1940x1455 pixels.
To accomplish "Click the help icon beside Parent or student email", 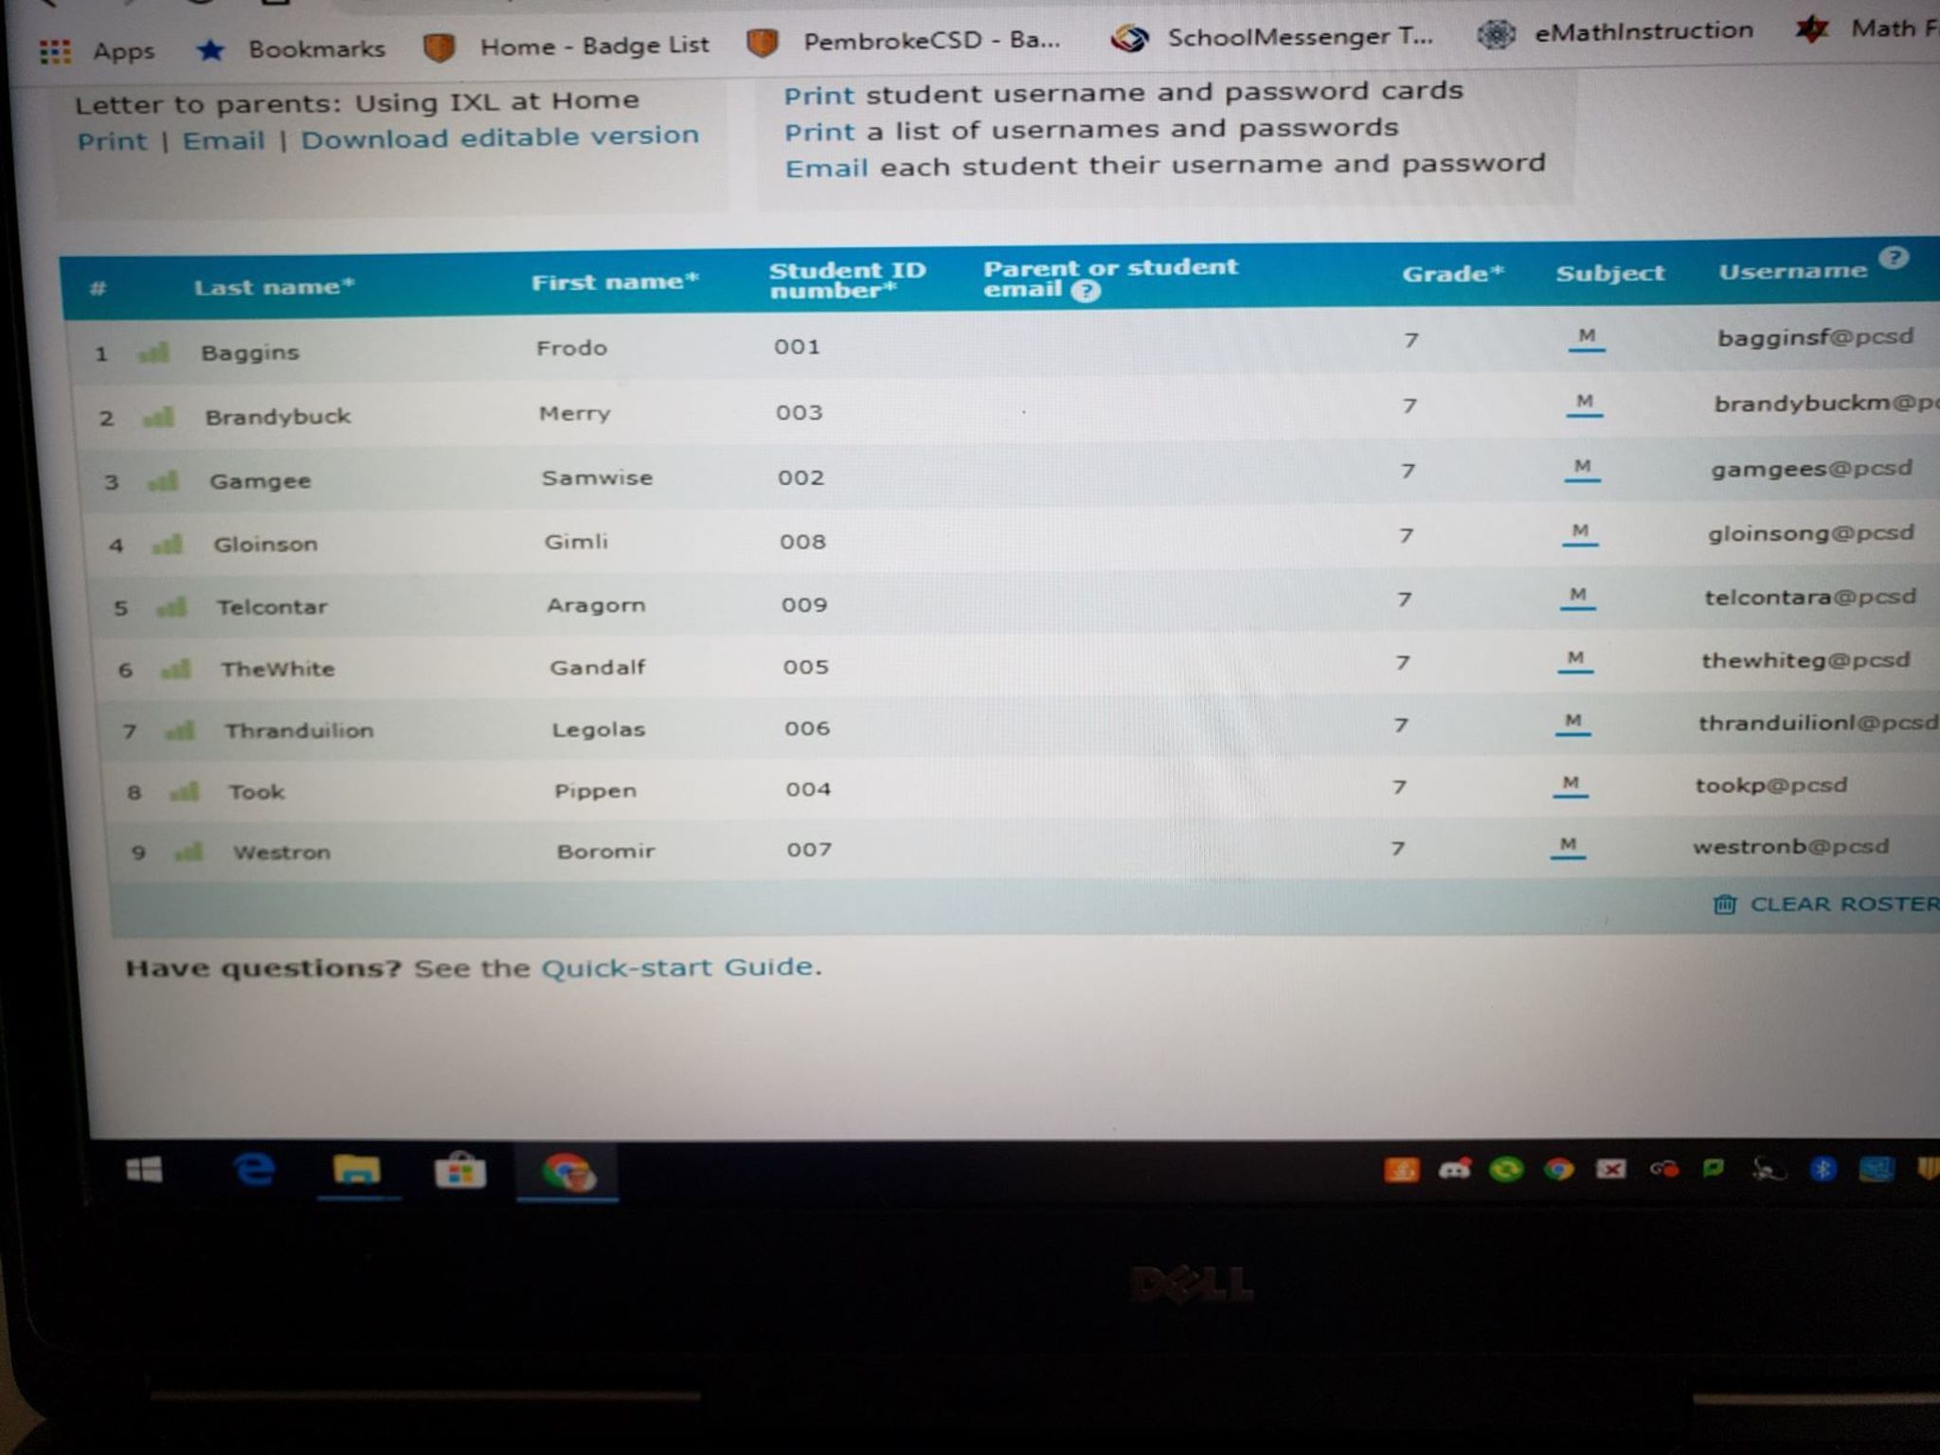I will 1086,292.
